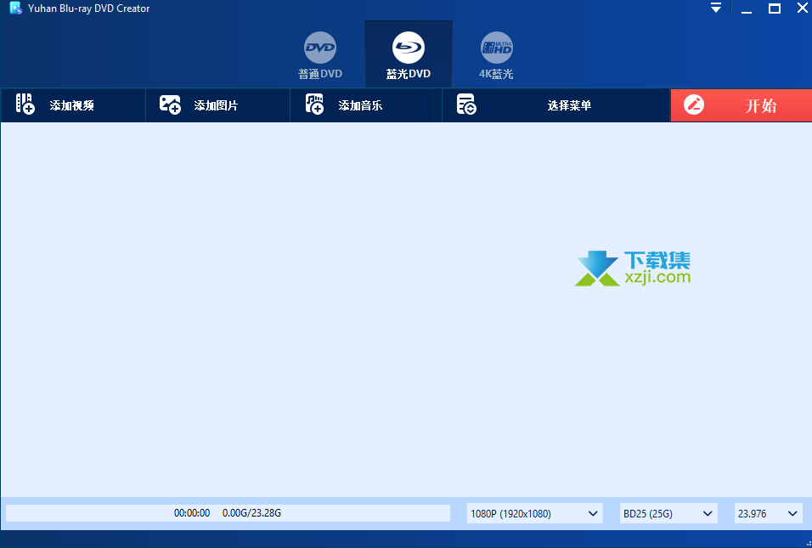Screen dimensions: 812x548
Task: Click the window resize grip in the corner
Action: 807,543
